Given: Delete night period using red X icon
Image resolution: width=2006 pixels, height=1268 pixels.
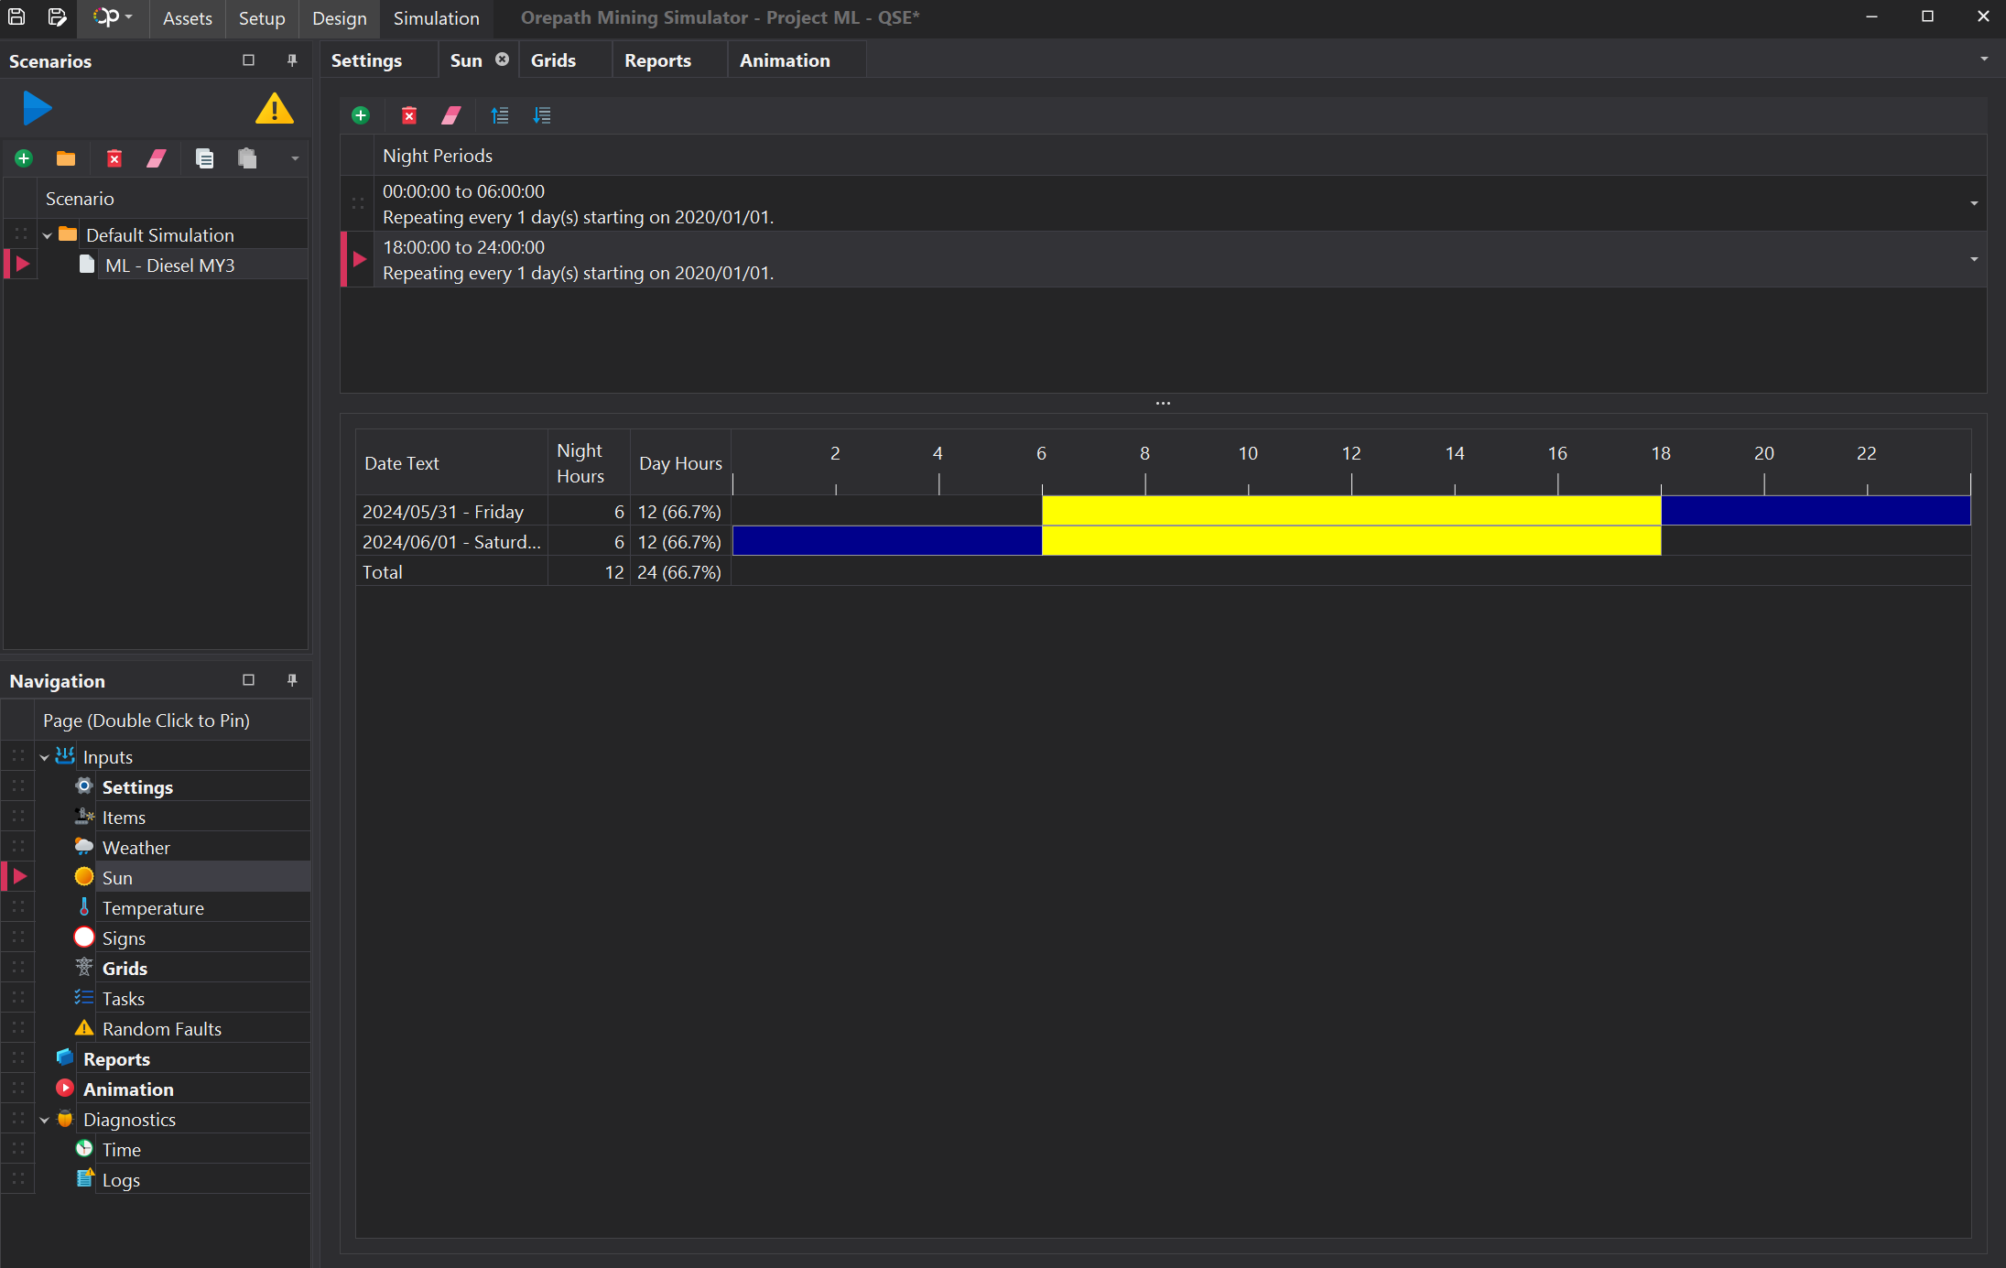Looking at the screenshot, I should click(409, 115).
